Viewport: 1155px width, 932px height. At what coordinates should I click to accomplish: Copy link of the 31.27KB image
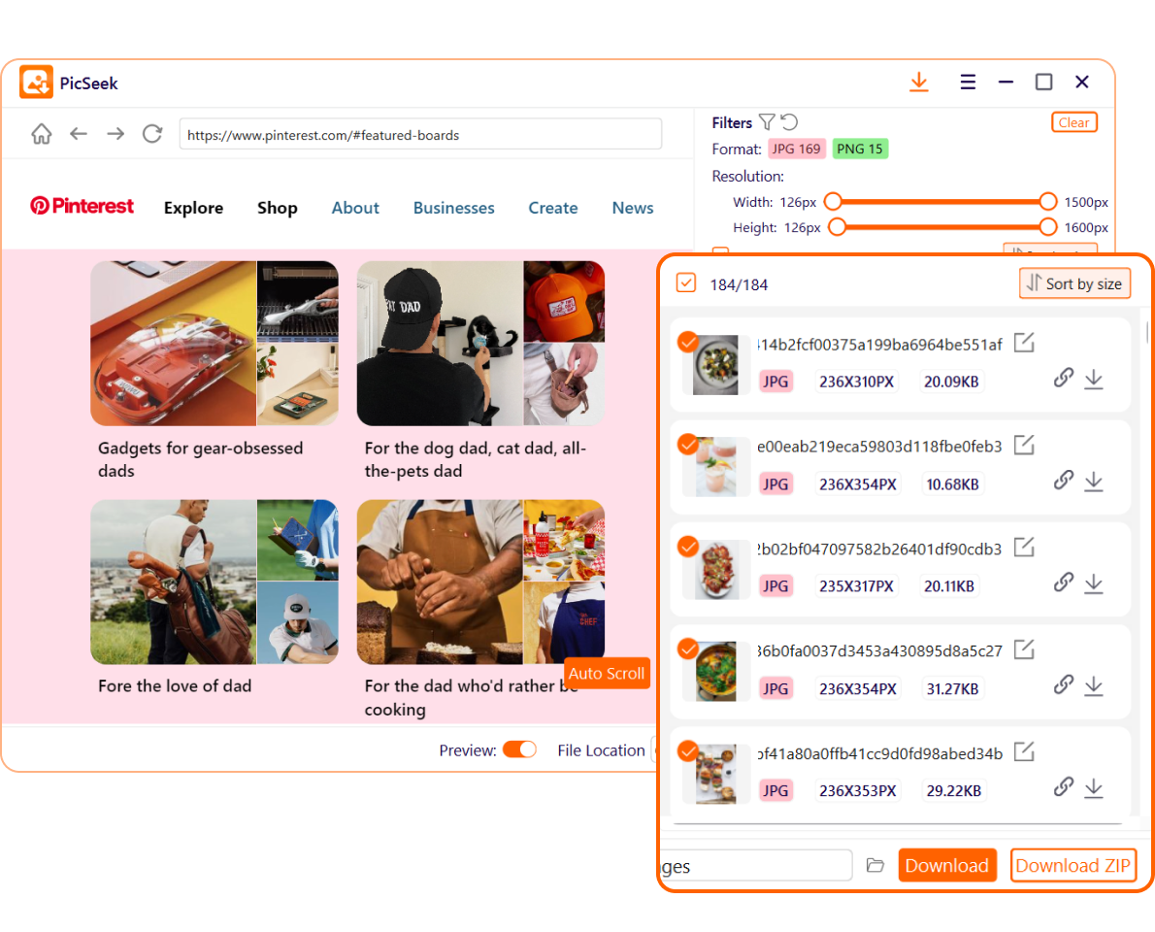pyautogui.click(x=1063, y=685)
